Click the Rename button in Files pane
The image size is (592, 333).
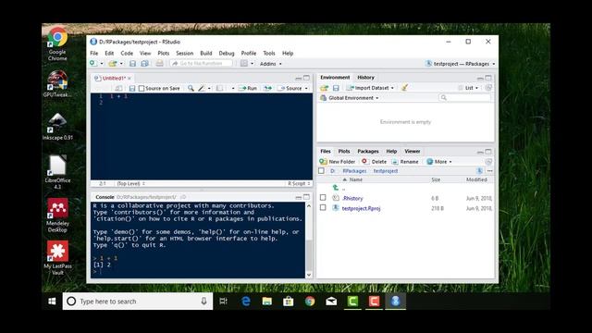click(405, 162)
